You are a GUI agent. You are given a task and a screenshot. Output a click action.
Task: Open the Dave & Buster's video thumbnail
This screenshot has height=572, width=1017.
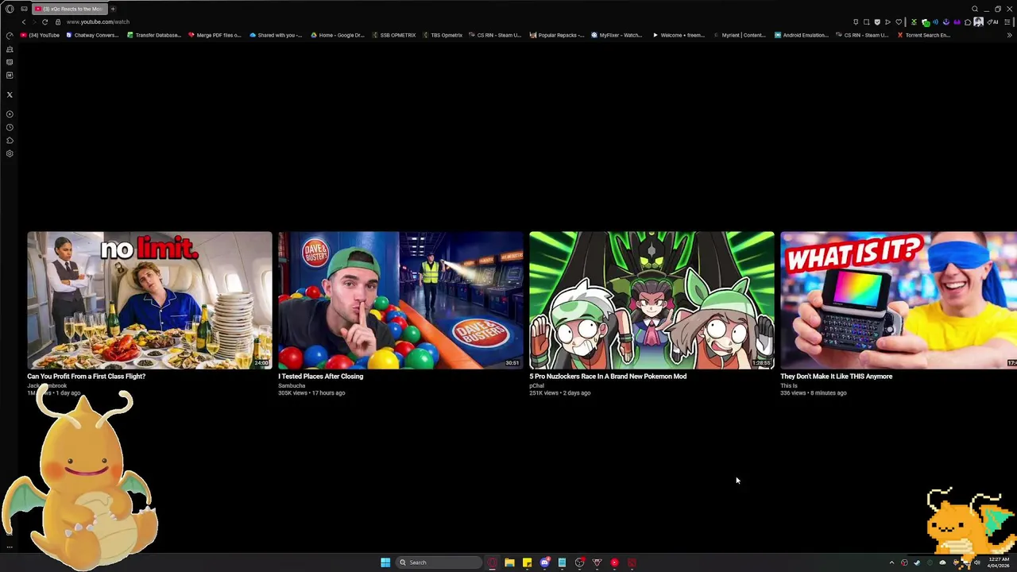click(x=400, y=300)
